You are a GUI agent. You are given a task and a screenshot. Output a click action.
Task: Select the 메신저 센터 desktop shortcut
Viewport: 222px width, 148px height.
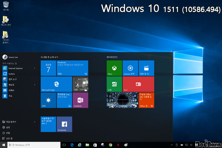pos(6,21)
